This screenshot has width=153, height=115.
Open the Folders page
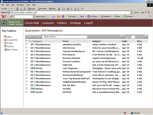[62, 23]
